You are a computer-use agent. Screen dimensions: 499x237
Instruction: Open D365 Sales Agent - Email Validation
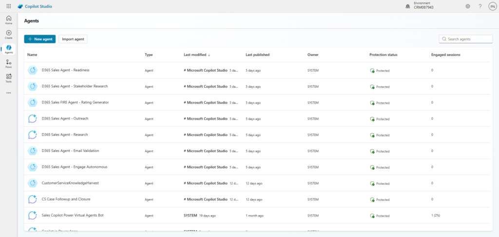(70, 151)
